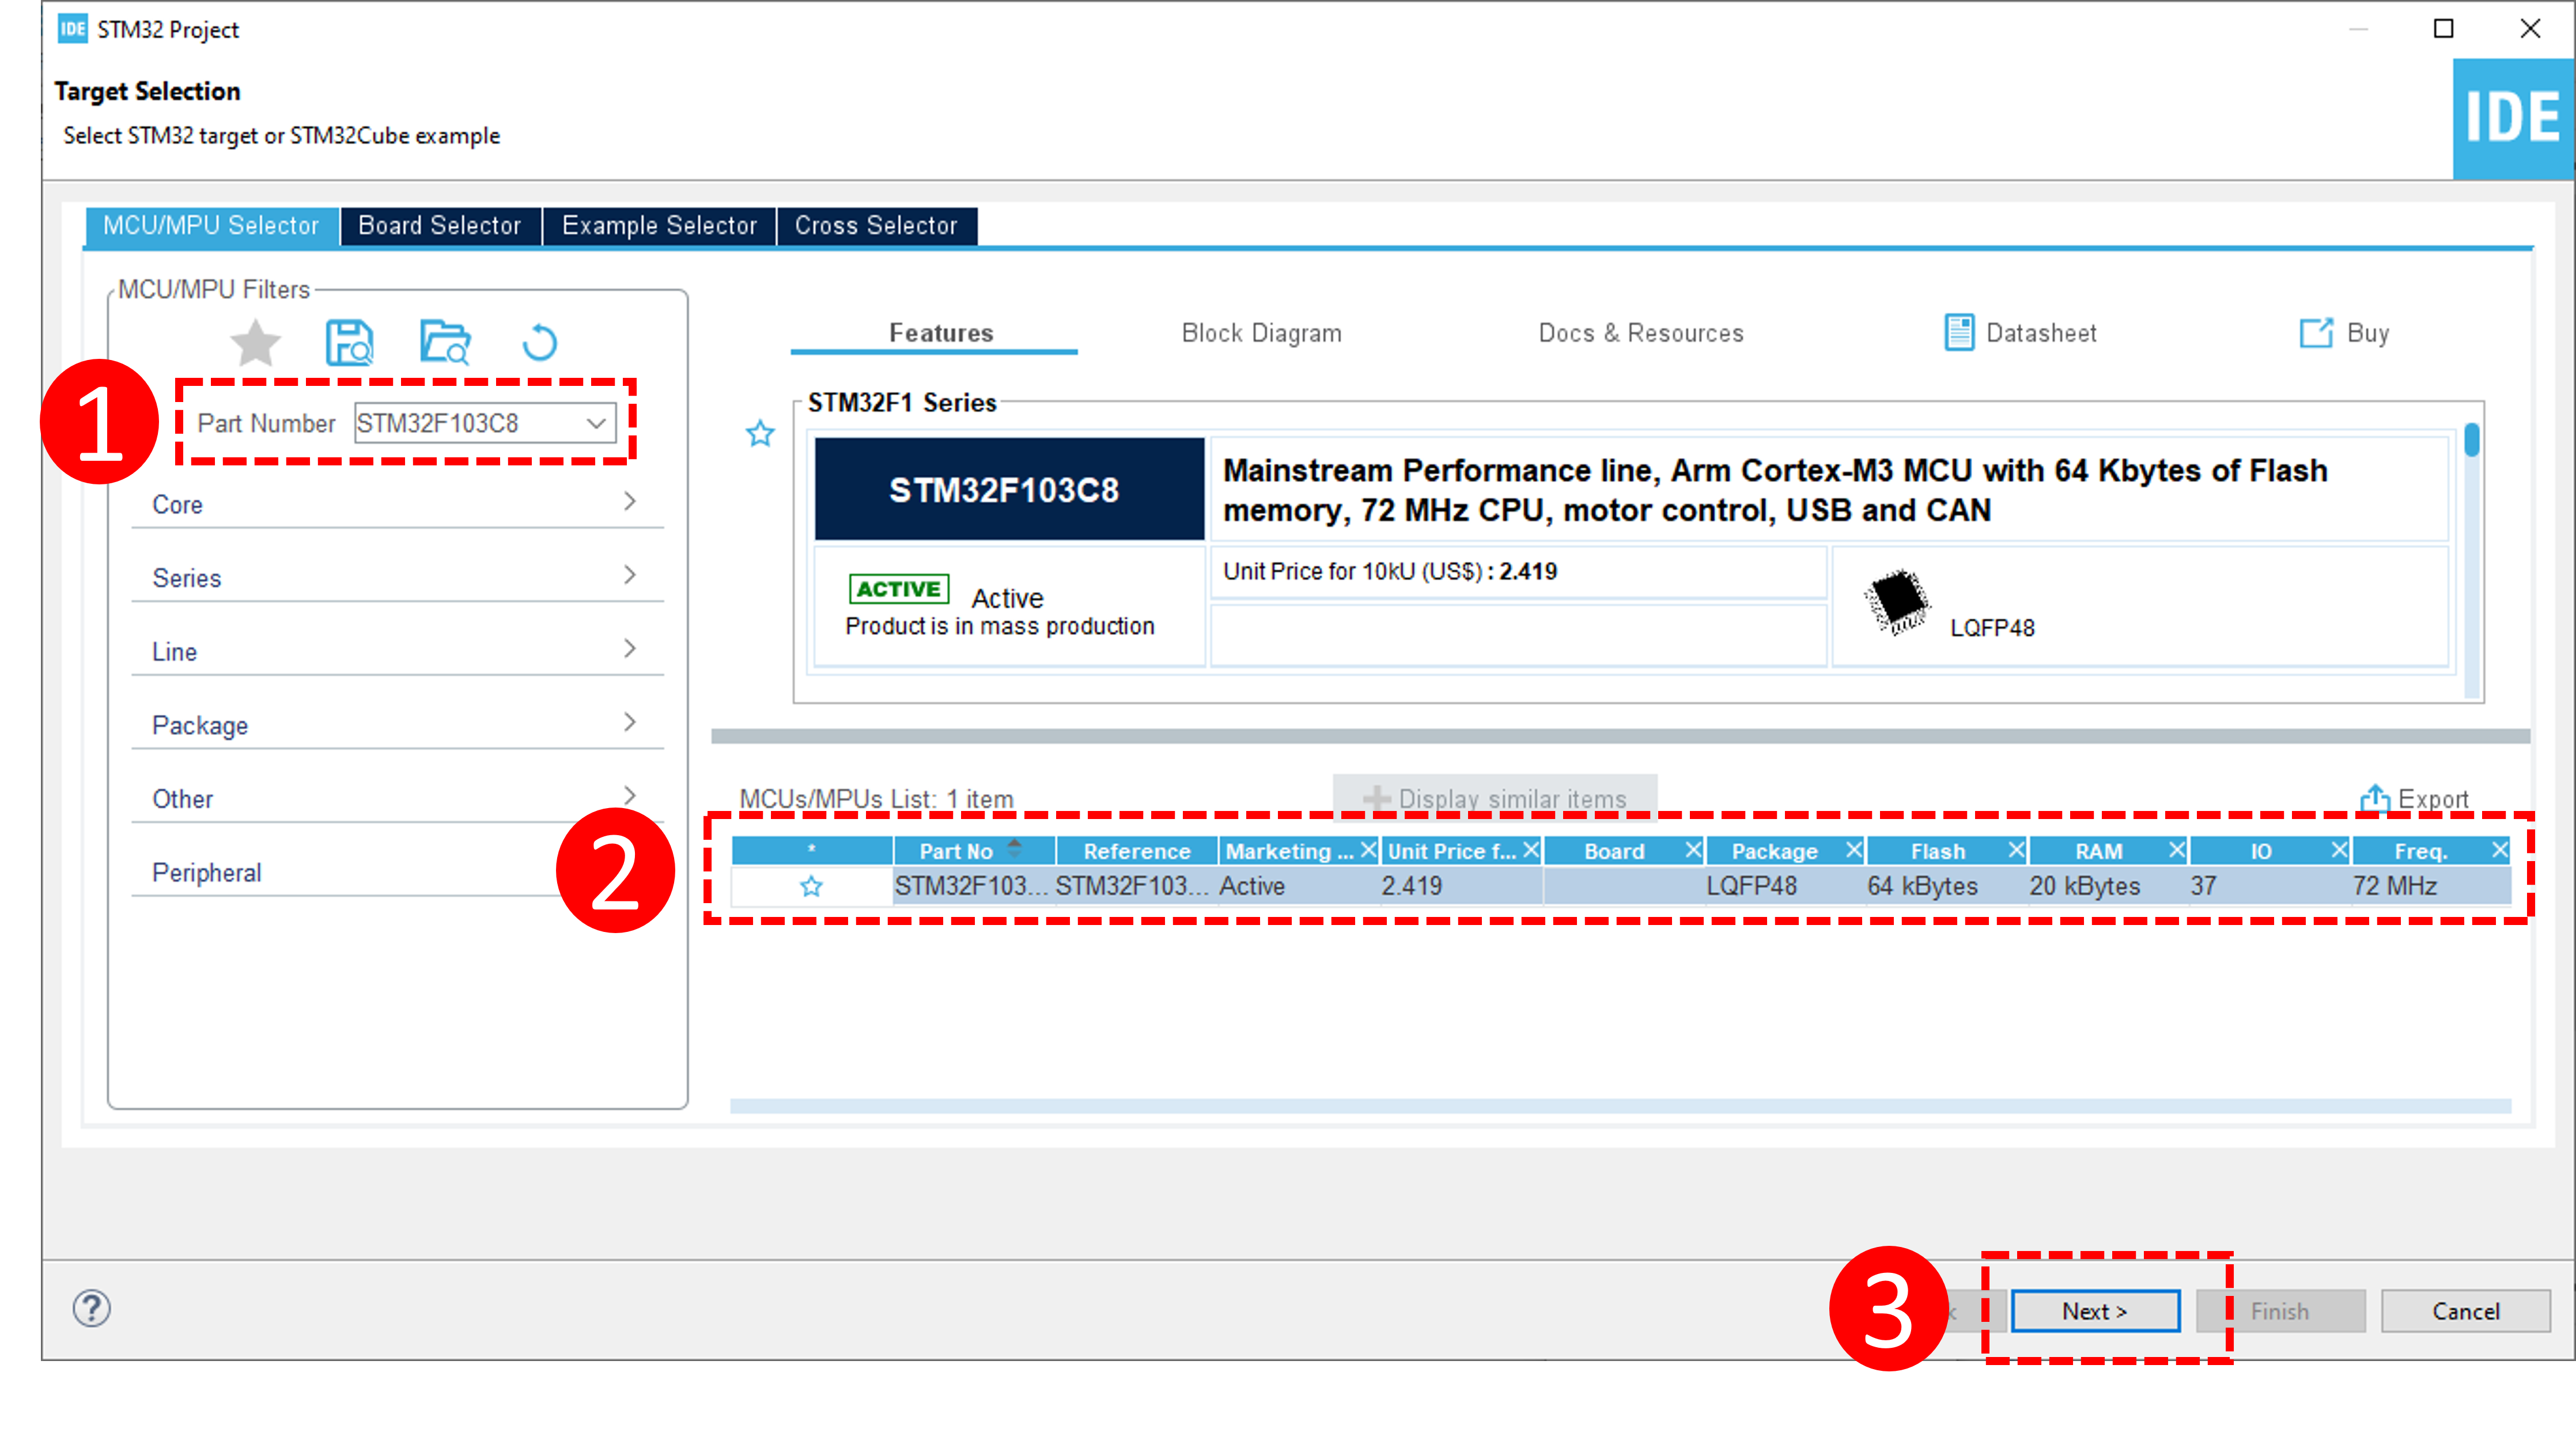This screenshot has height=1448, width=2576.
Task: Open the Features tab
Action: (941, 333)
